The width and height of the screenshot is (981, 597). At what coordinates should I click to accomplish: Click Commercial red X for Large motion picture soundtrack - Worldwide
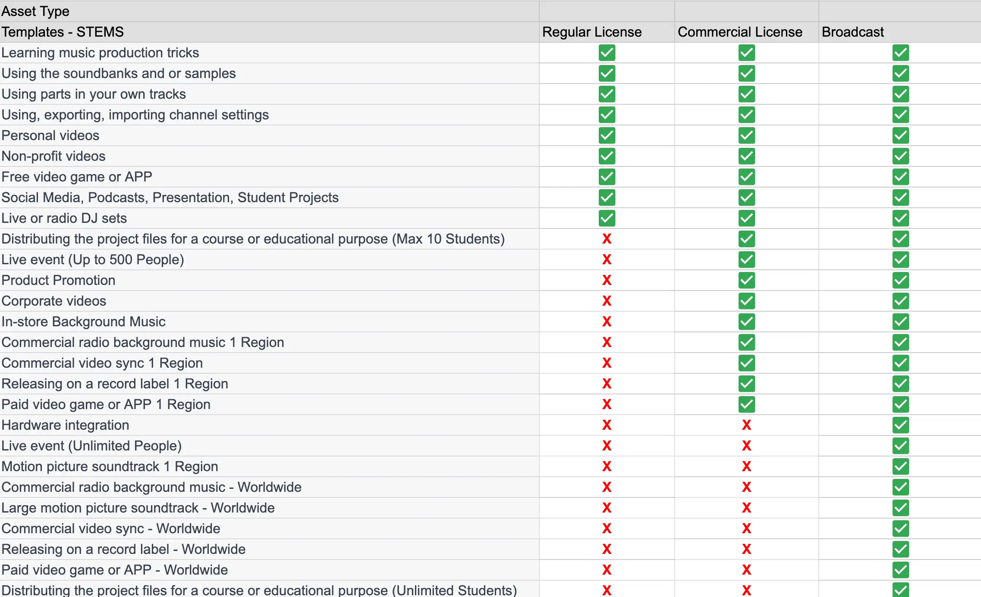coord(746,508)
